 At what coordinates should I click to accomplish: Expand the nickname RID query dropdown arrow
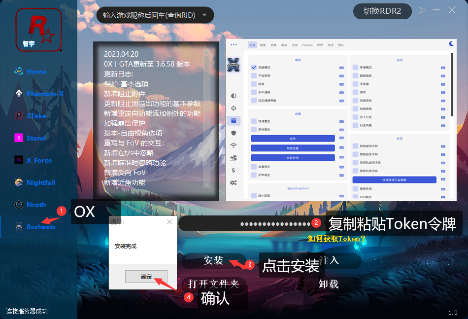204,15
